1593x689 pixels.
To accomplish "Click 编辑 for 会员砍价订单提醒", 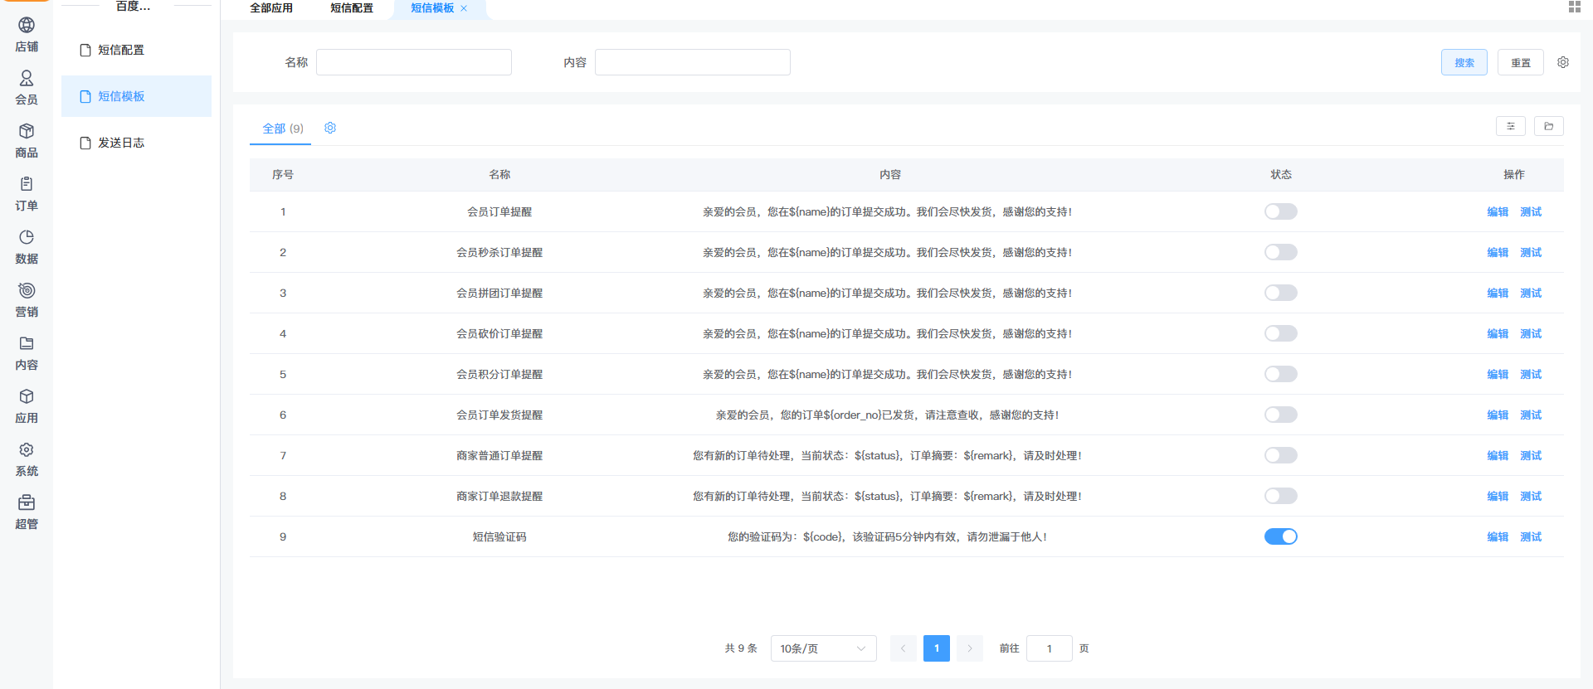I will tap(1498, 333).
